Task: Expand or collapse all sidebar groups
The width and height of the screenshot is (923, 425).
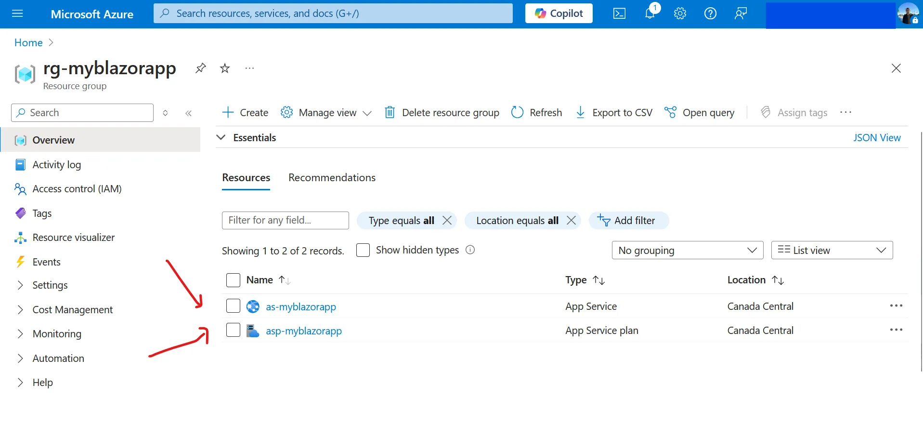Action: coord(165,113)
